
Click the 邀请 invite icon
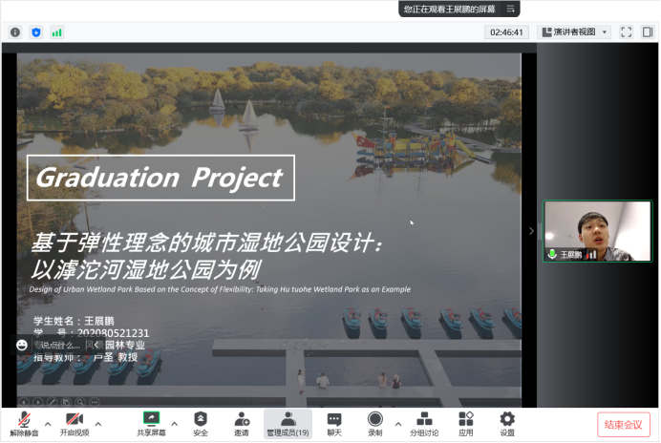click(242, 424)
